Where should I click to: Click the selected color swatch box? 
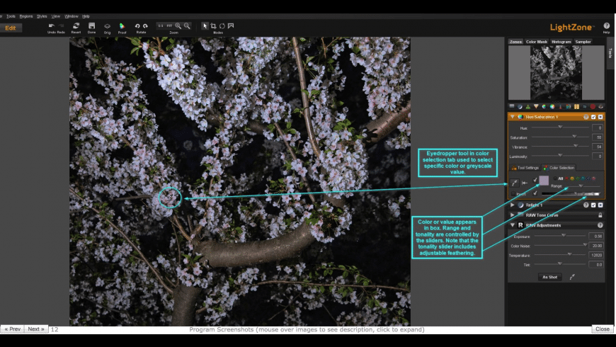pos(544,181)
